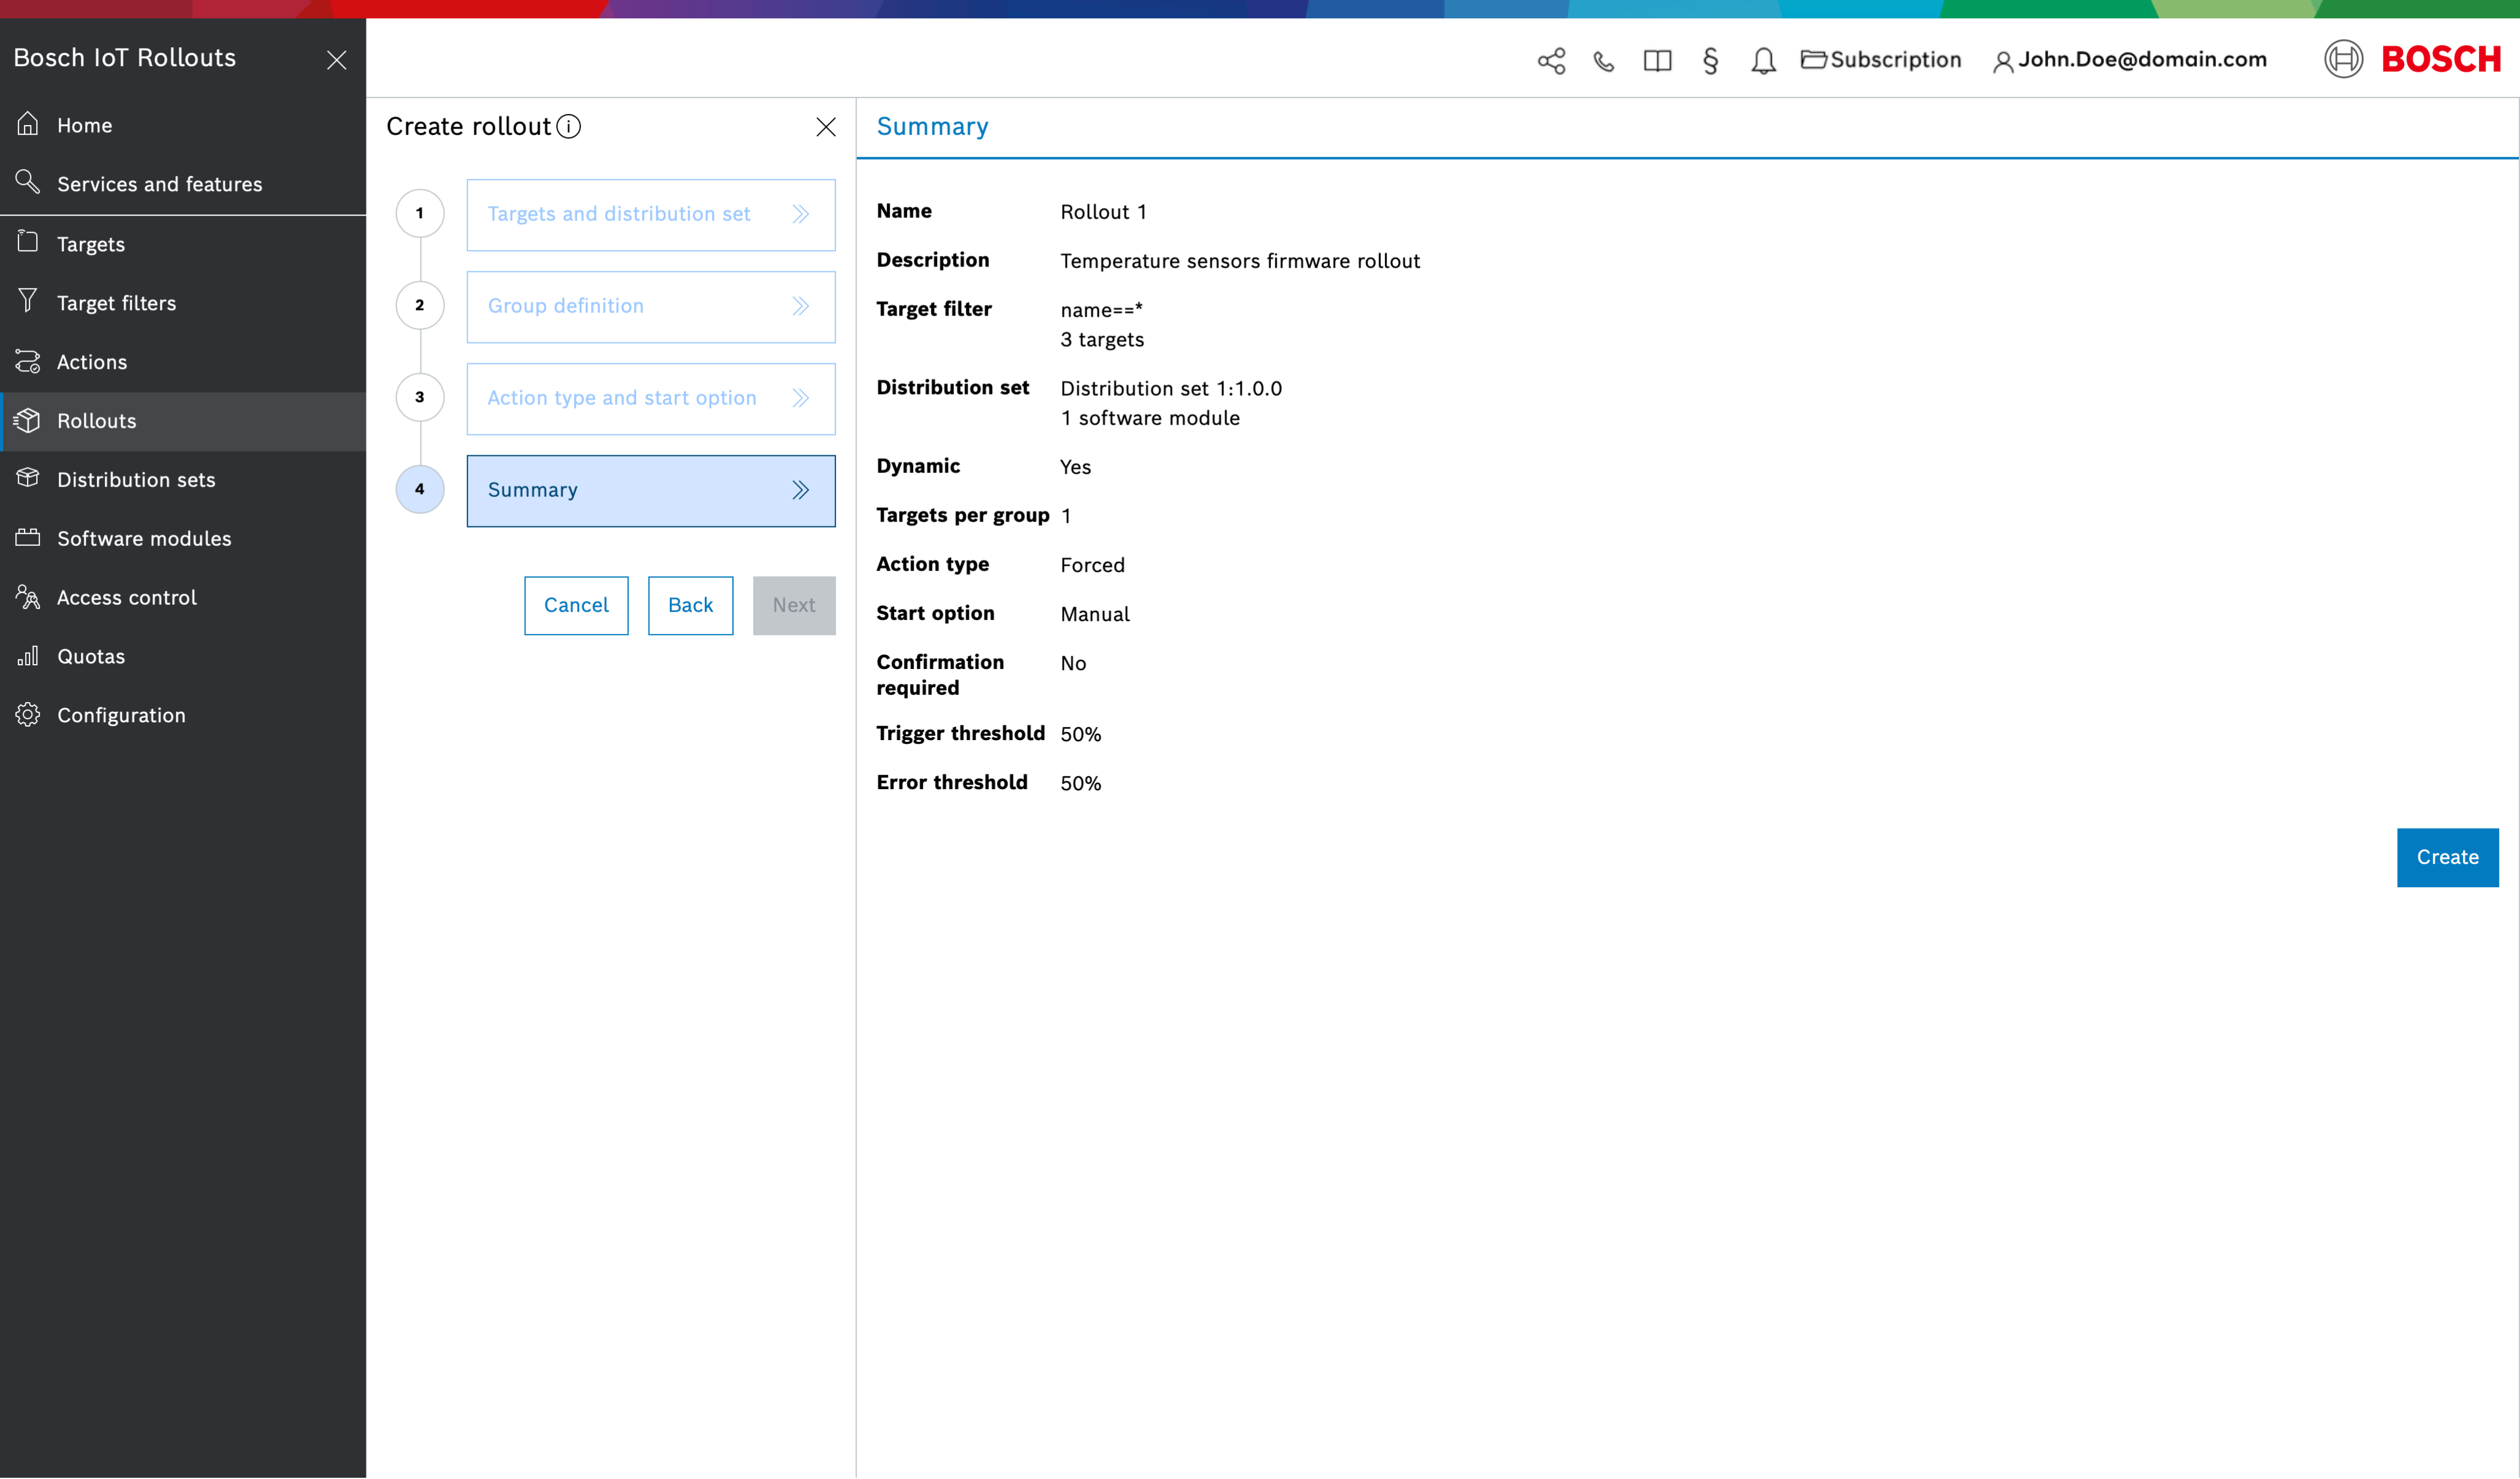The width and height of the screenshot is (2520, 1479).
Task: Click Action type value 'Forced'
Action: tap(1092, 565)
